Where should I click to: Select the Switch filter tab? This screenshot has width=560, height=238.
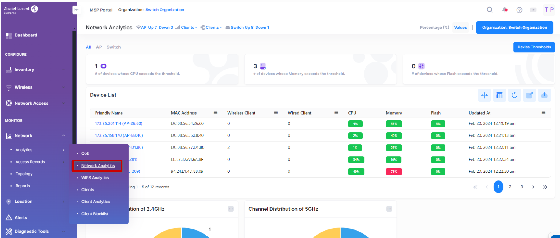point(114,47)
